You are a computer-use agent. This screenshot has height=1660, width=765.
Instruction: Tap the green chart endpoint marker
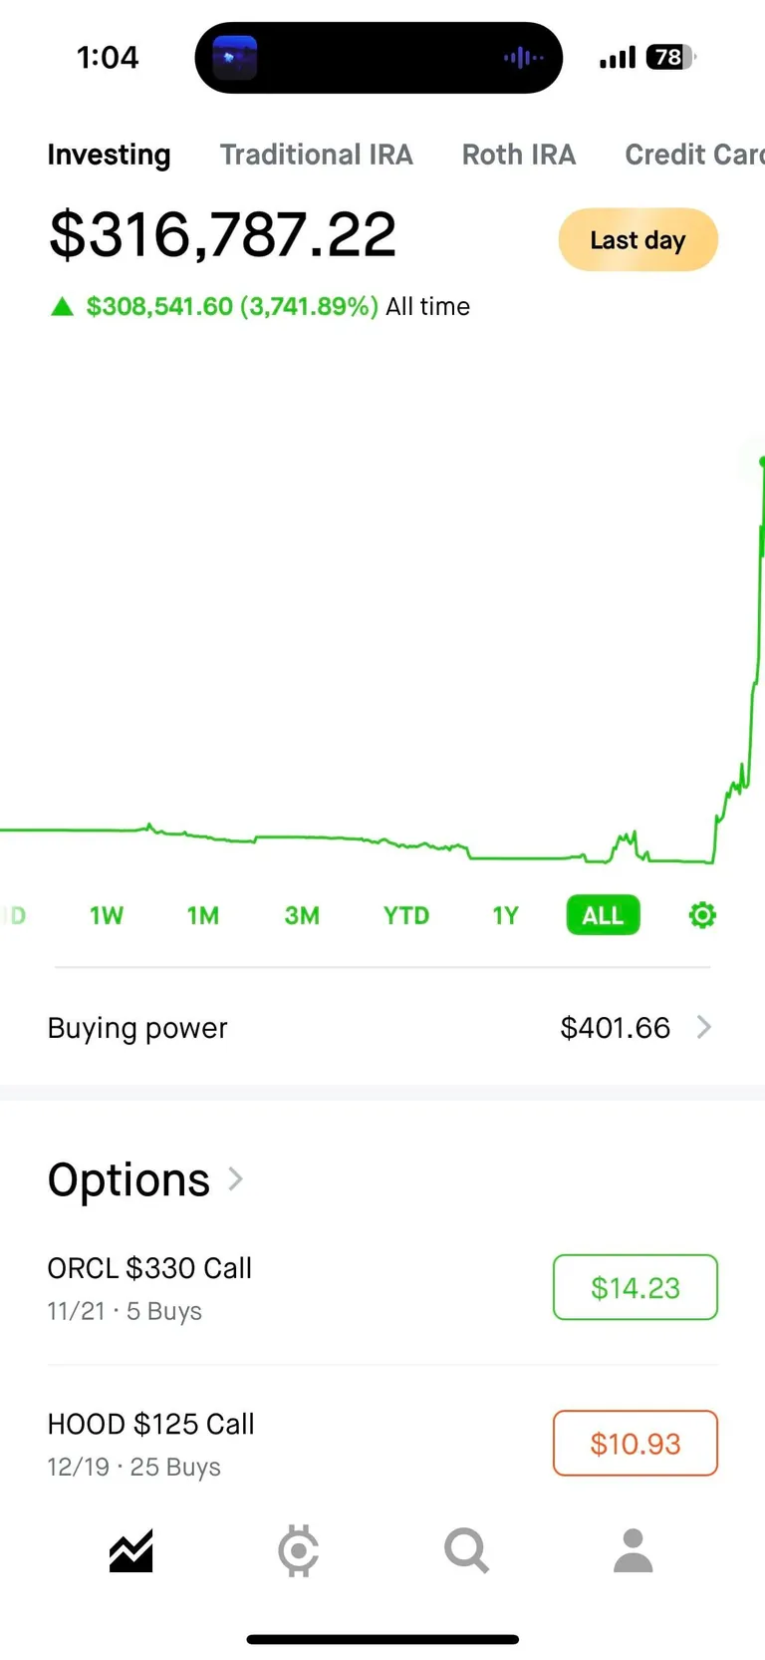click(761, 463)
